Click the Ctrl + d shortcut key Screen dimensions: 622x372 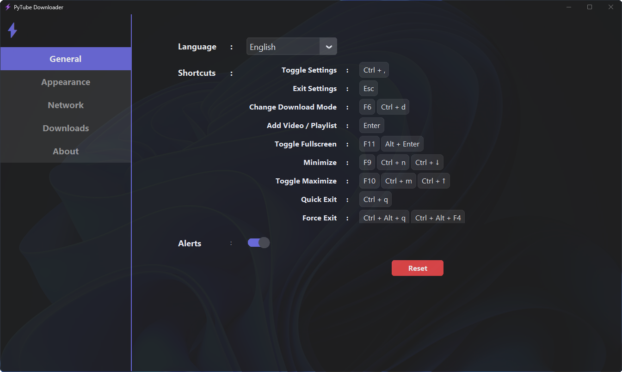[x=393, y=107]
